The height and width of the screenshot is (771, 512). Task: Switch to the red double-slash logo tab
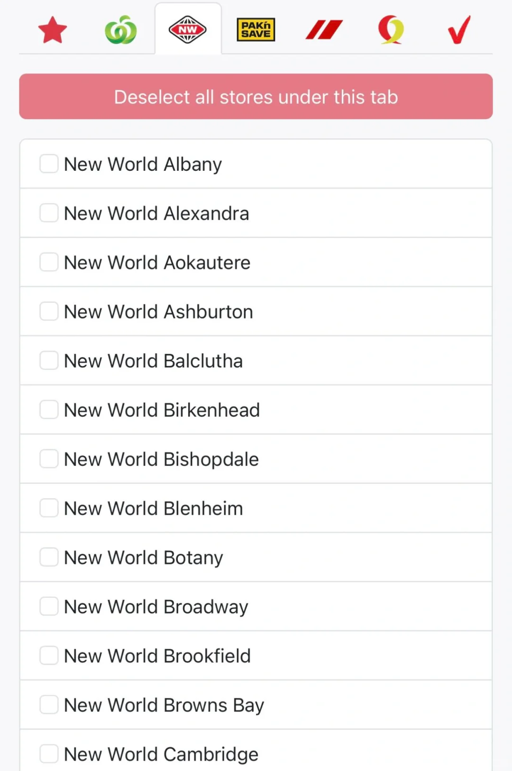point(324,30)
